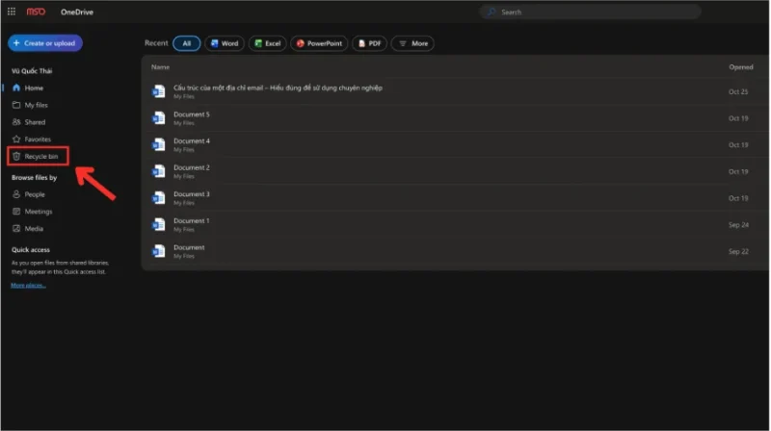Image resolution: width=771 pixels, height=431 pixels.
Task: Browse files by People
Action: tap(34, 194)
